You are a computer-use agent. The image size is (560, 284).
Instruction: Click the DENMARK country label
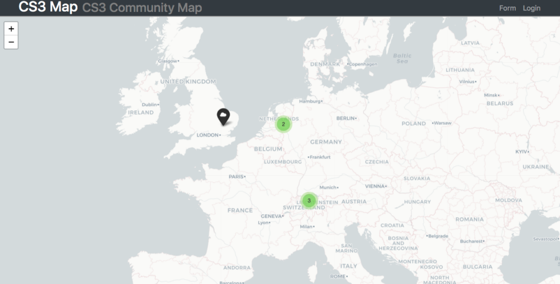coord(325,64)
